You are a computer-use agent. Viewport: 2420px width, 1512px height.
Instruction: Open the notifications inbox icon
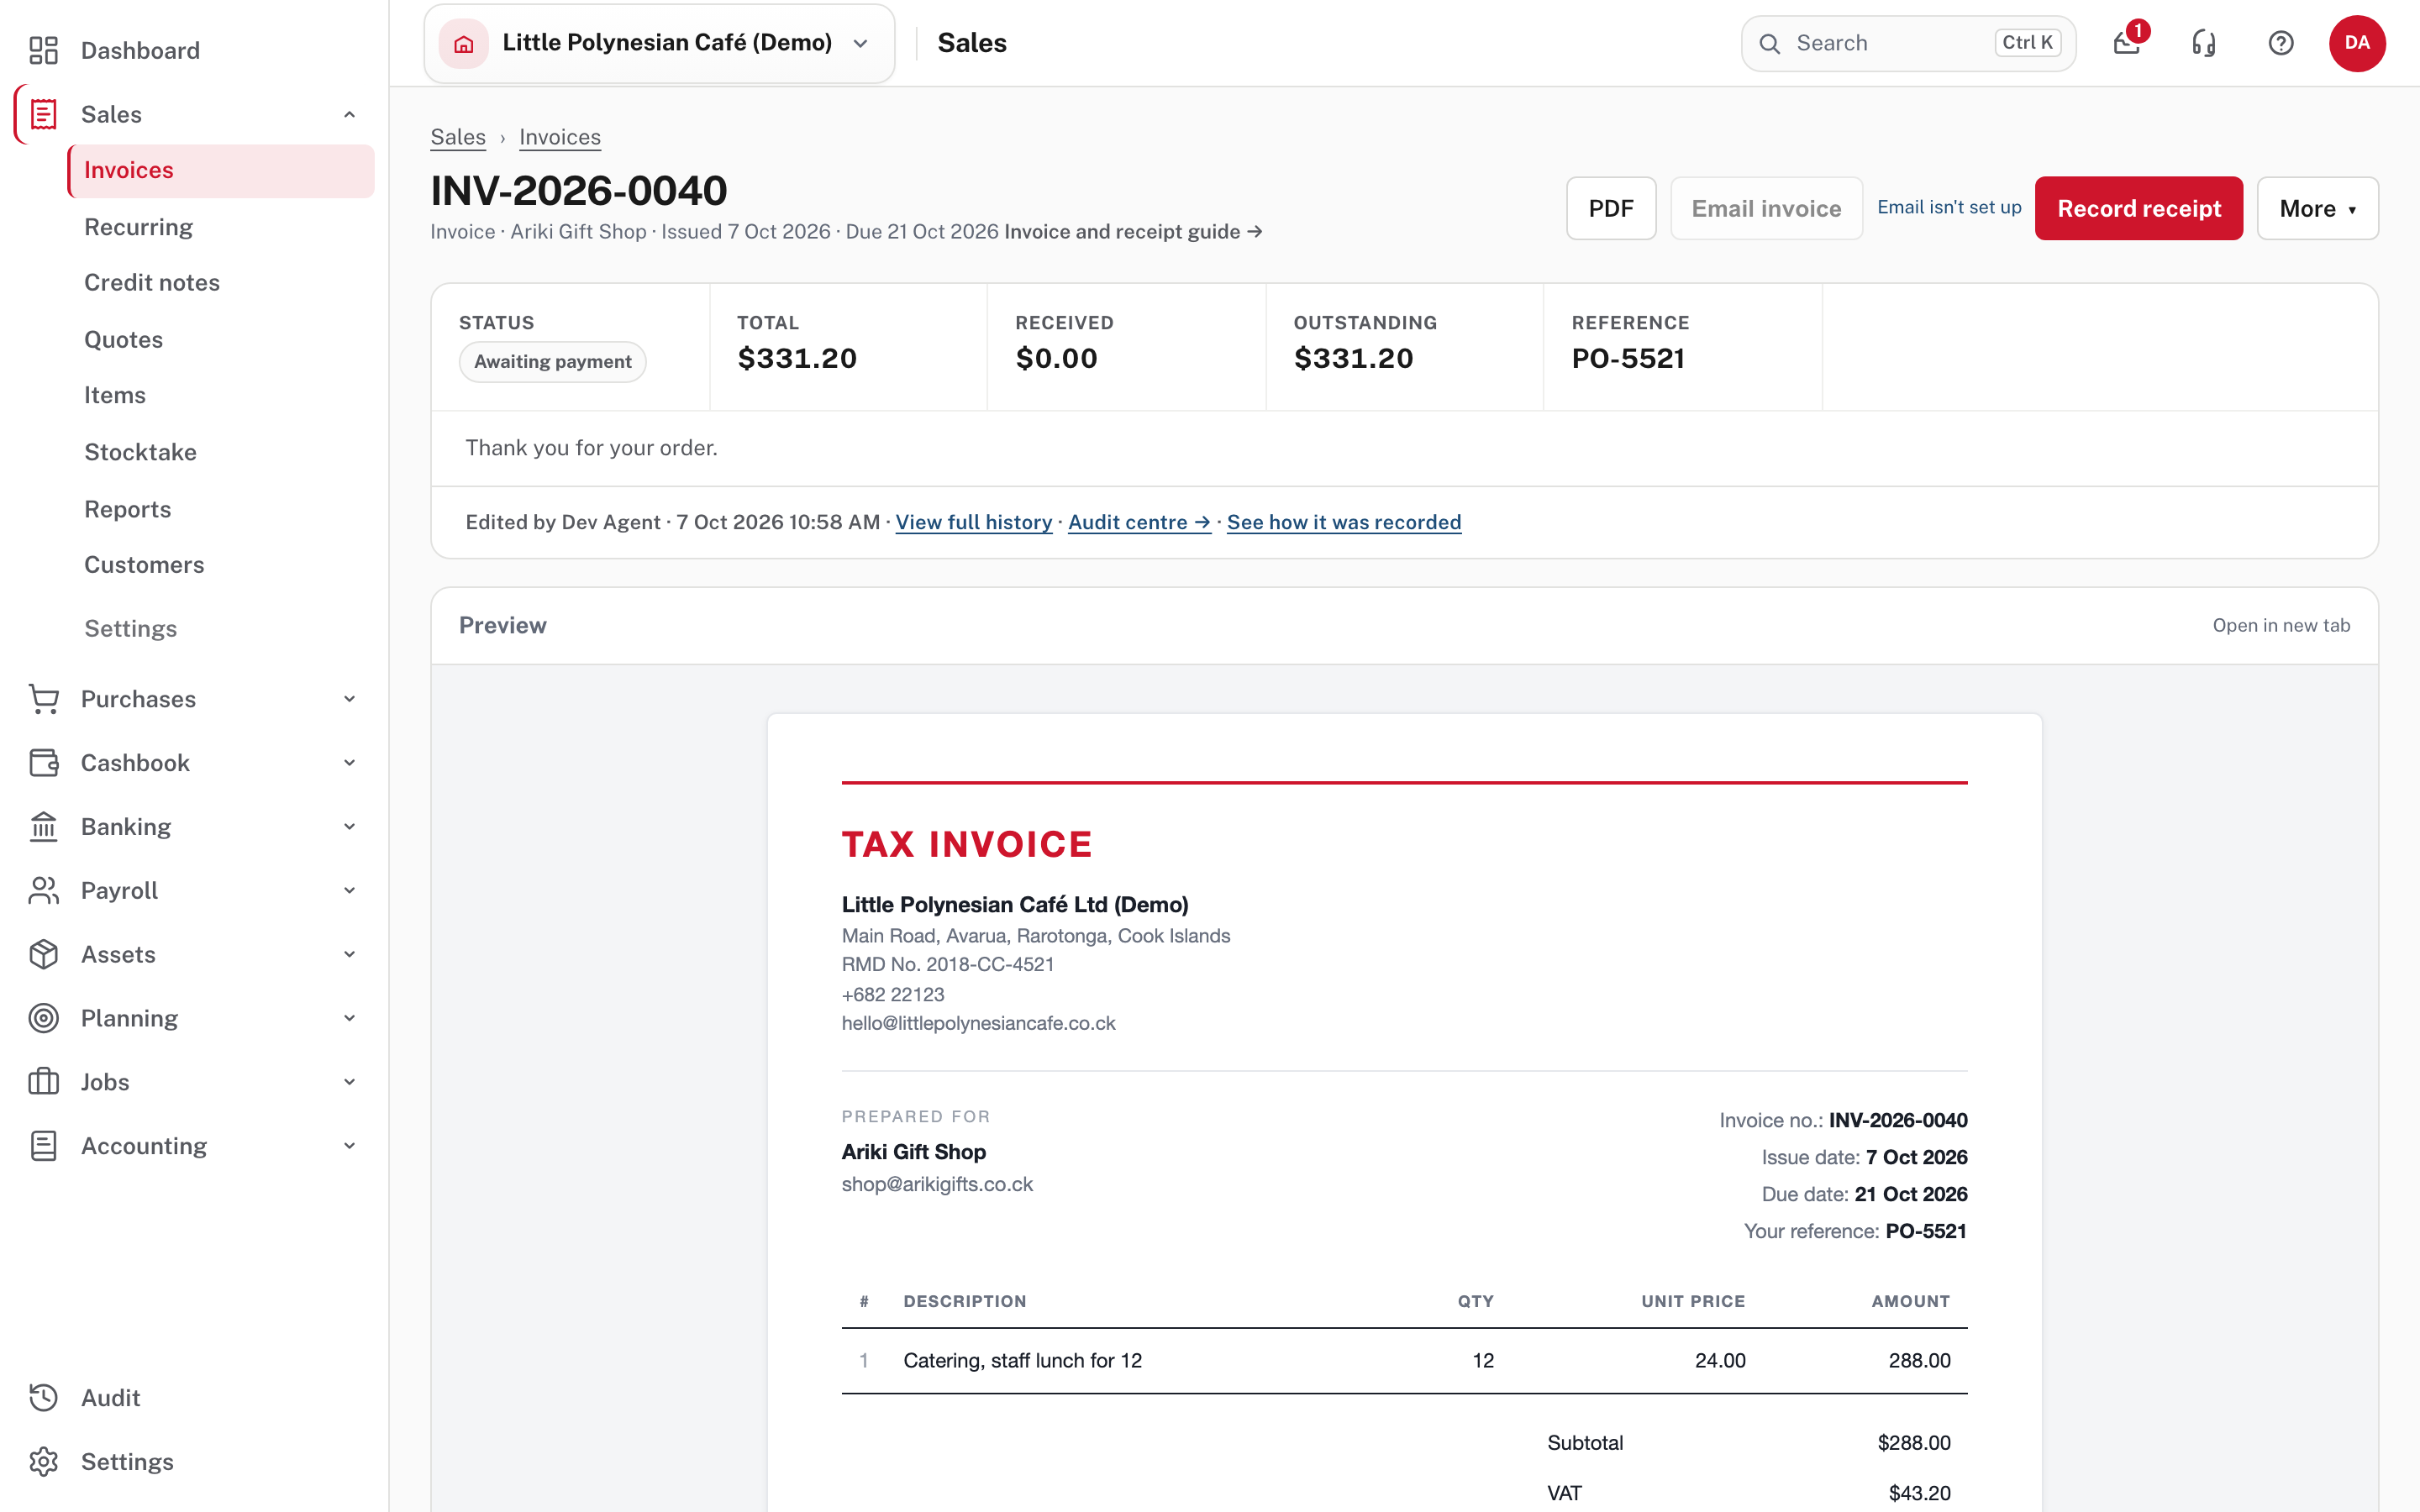click(x=2127, y=43)
